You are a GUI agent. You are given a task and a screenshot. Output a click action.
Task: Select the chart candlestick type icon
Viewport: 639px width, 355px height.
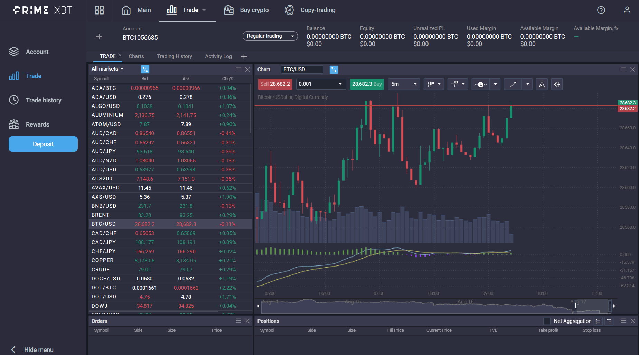pyautogui.click(x=431, y=84)
